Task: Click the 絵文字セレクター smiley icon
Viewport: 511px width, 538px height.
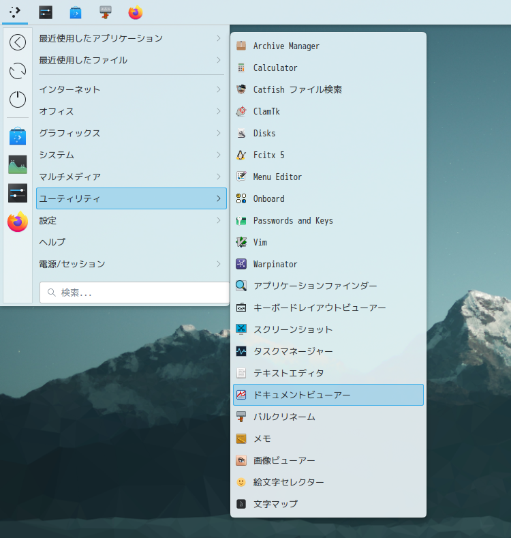Action: (241, 482)
